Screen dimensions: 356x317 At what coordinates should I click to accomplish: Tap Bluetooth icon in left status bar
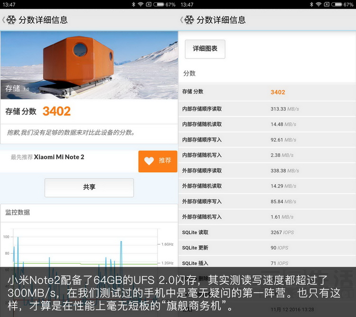(x=133, y=4)
